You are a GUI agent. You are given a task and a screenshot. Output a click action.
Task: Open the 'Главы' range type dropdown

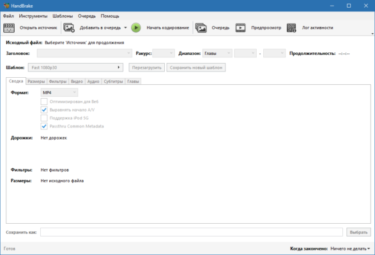click(x=217, y=54)
